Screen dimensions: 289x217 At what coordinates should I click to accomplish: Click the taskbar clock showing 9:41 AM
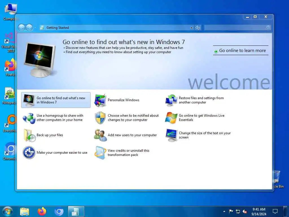pyautogui.click(x=259, y=211)
